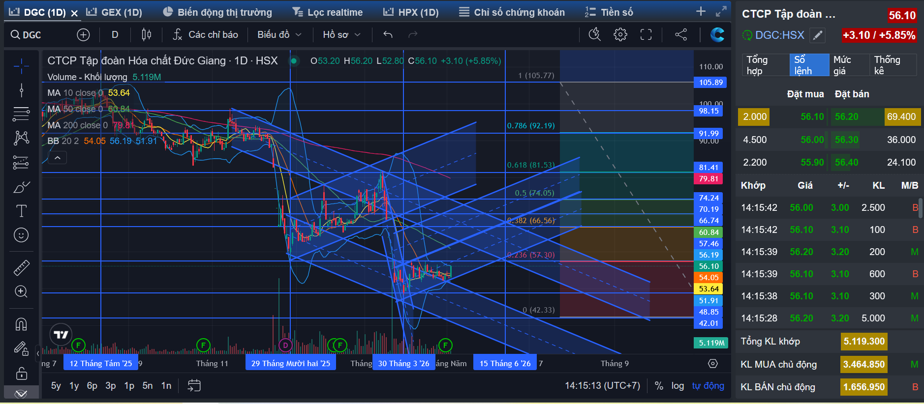
Task: Open the emoji icons tool
Action: coord(21,235)
